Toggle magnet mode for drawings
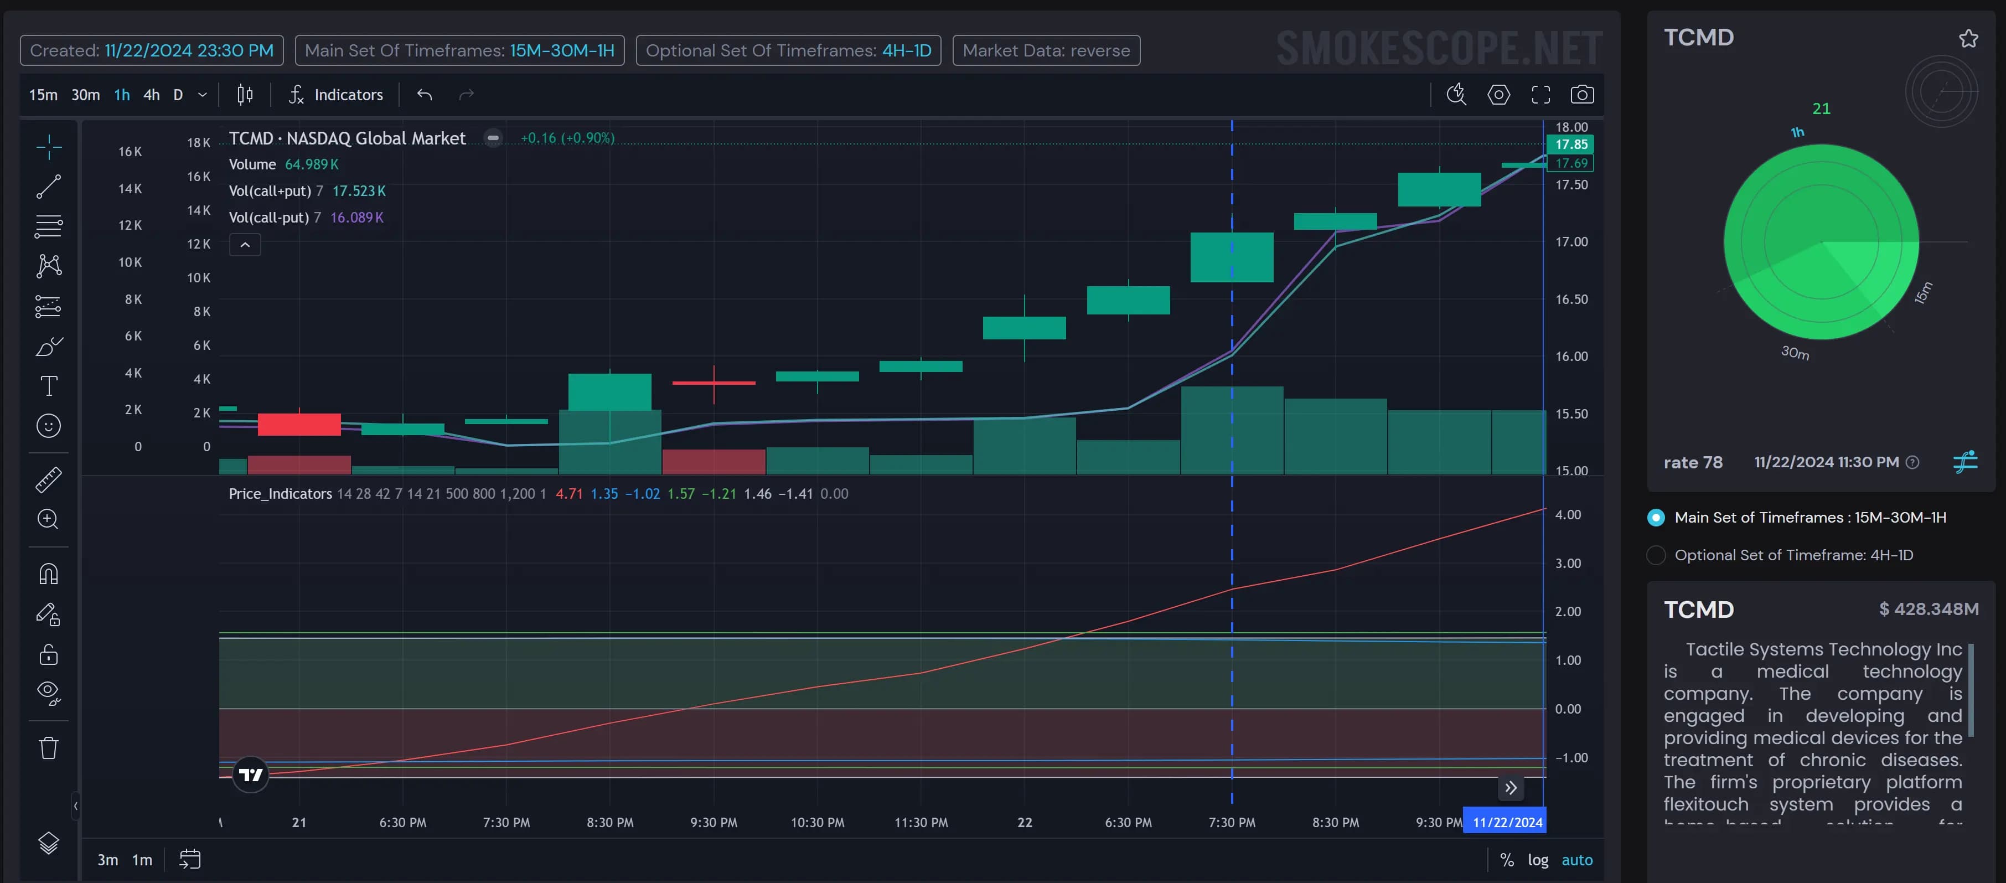The width and height of the screenshot is (2006, 883). pyautogui.click(x=48, y=574)
